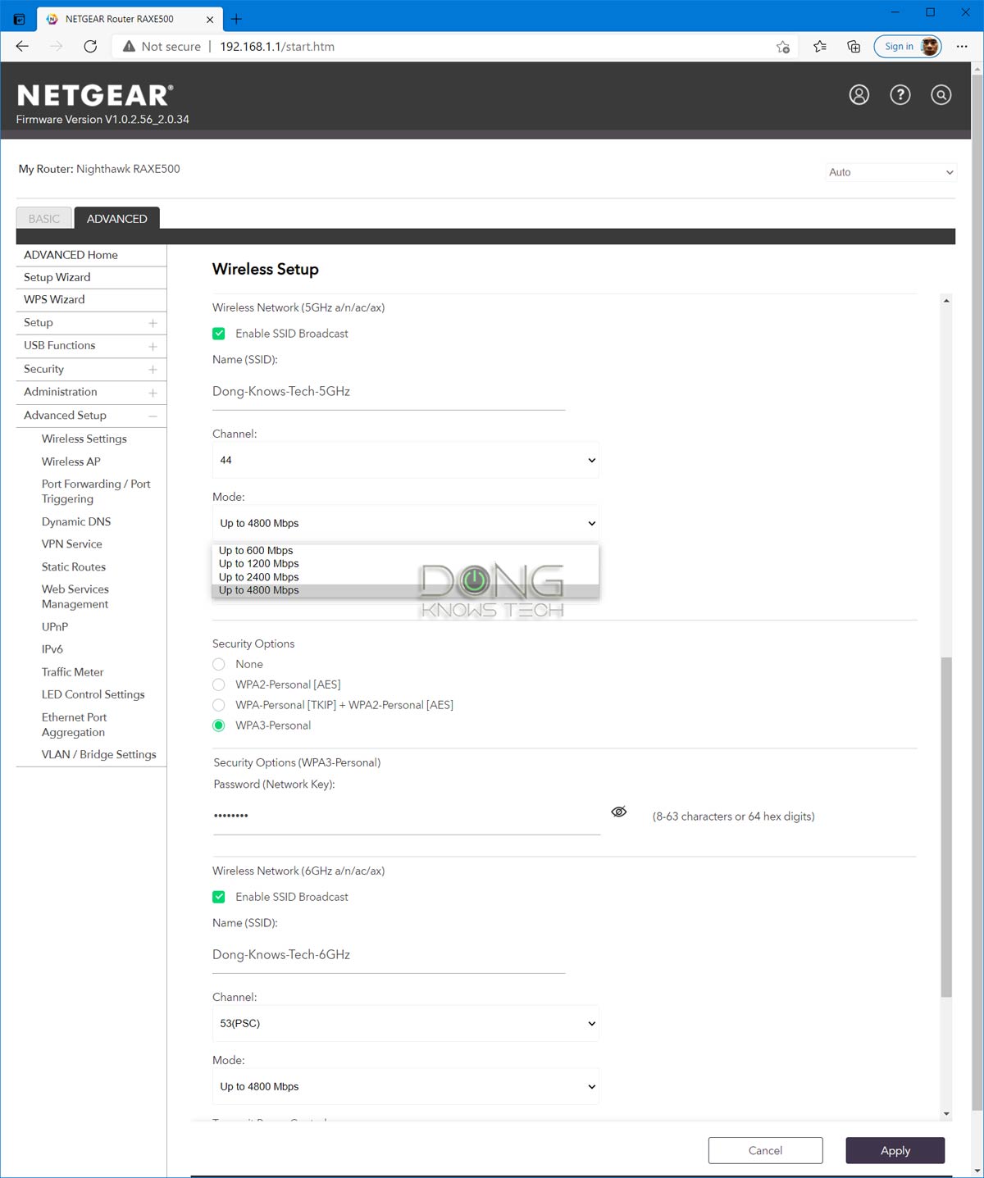Go back to previous page
This screenshot has height=1178, width=984.
(22, 47)
